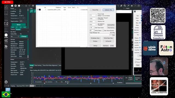175x98 pixels.
Task: Open the Equipment section in the sidebar
Action: point(6,7)
